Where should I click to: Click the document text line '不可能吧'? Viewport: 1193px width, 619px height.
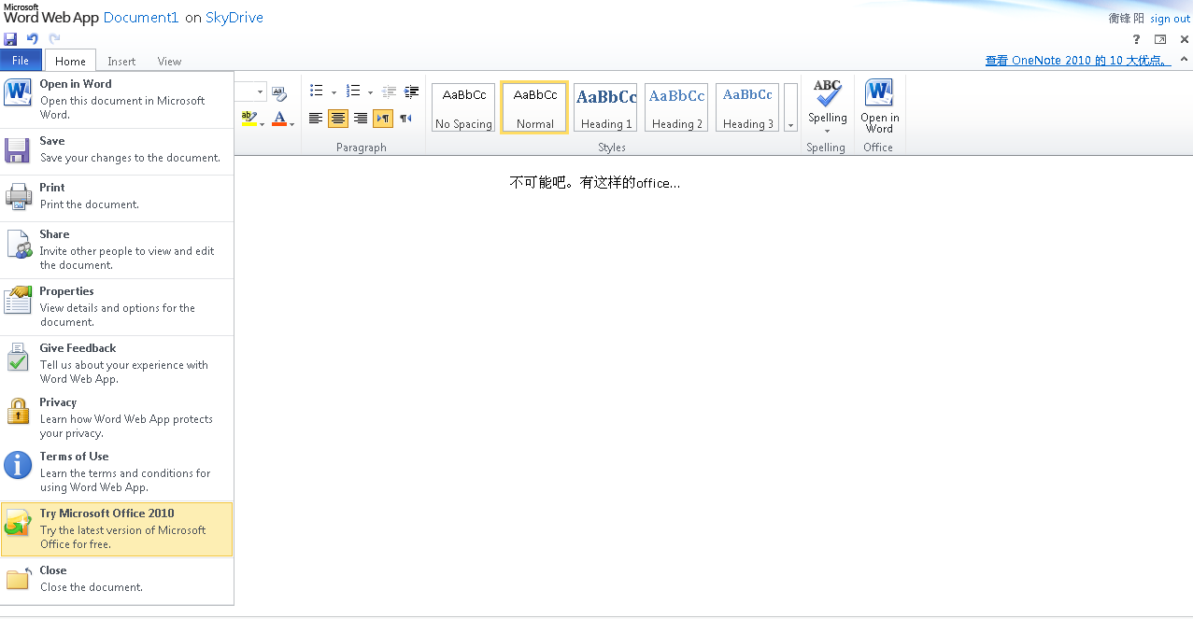595,183
